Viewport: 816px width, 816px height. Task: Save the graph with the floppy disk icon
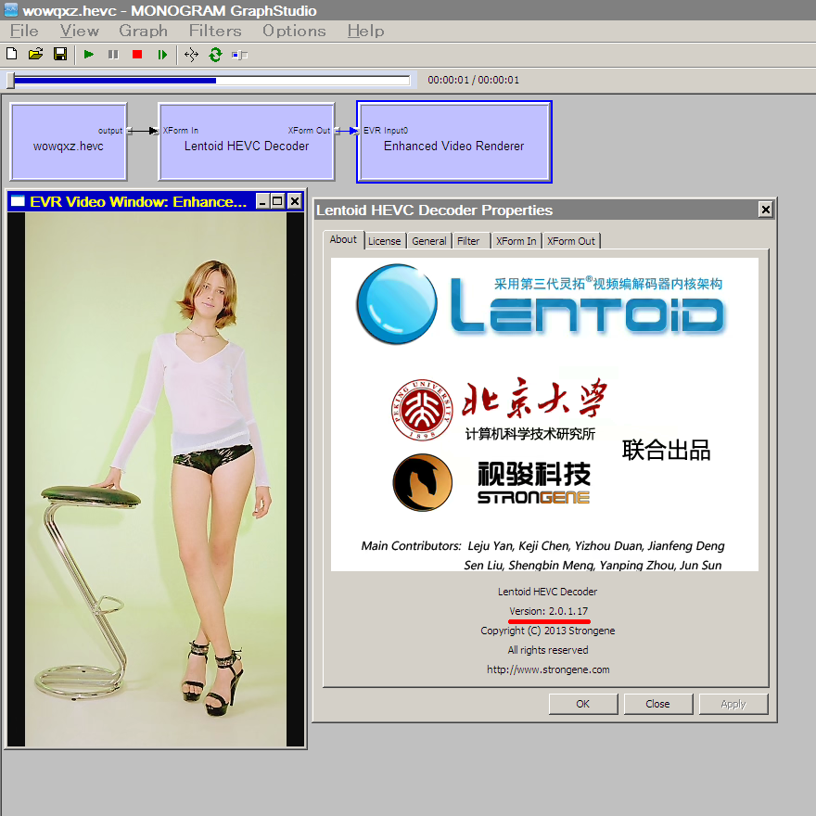tap(60, 54)
